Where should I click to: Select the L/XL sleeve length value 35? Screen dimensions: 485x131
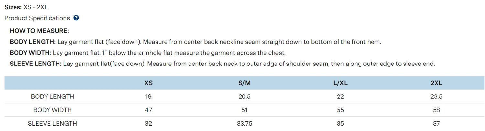pyautogui.click(x=340, y=123)
